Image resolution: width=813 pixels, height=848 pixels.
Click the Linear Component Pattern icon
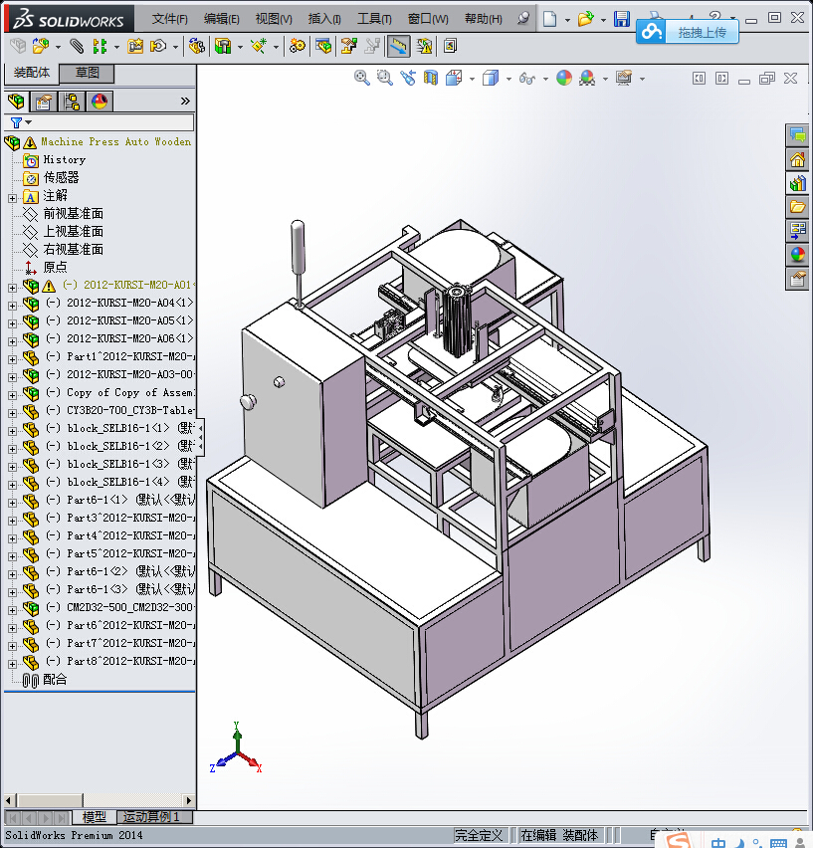(100, 46)
